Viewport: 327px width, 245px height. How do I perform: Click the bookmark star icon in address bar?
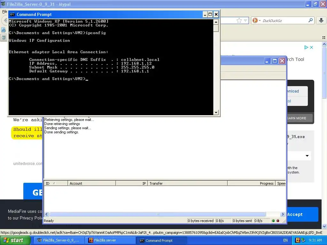tap(239, 20)
